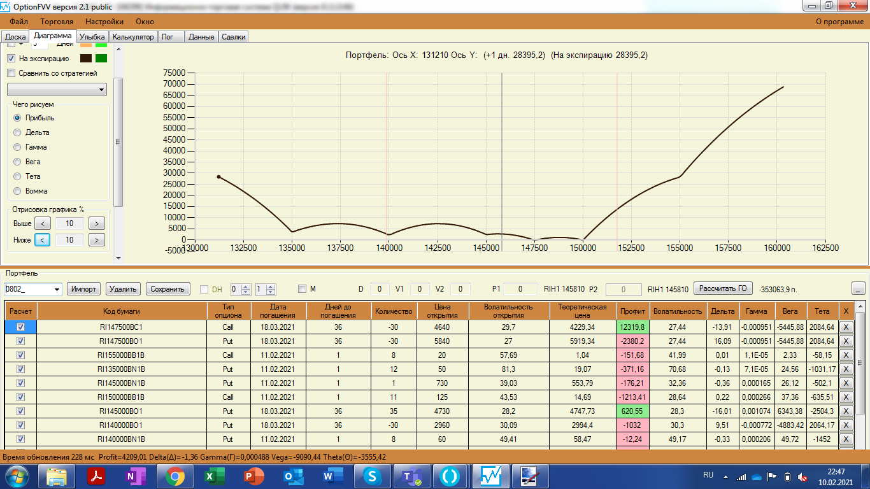
Task: Remove the RI140000BO1 row with X
Action: (x=846, y=425)
